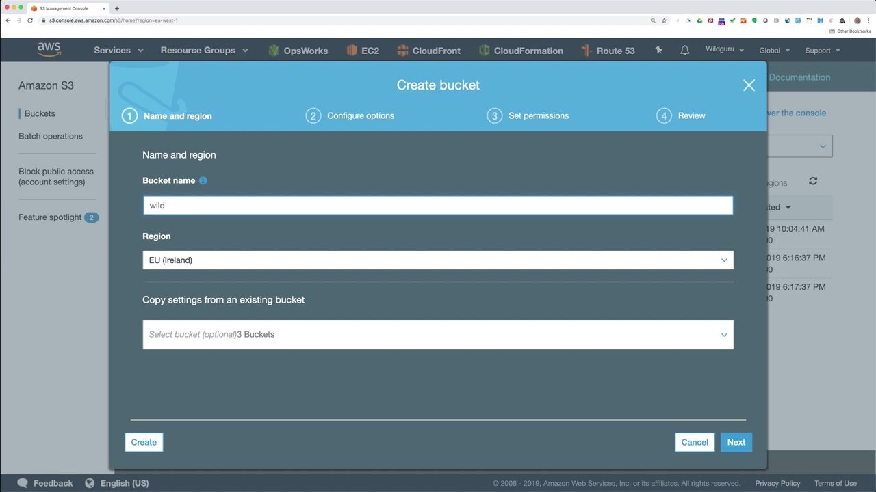Close the Create bucket dialog
The image size is (876, 492).
click(x=749, y=85)
